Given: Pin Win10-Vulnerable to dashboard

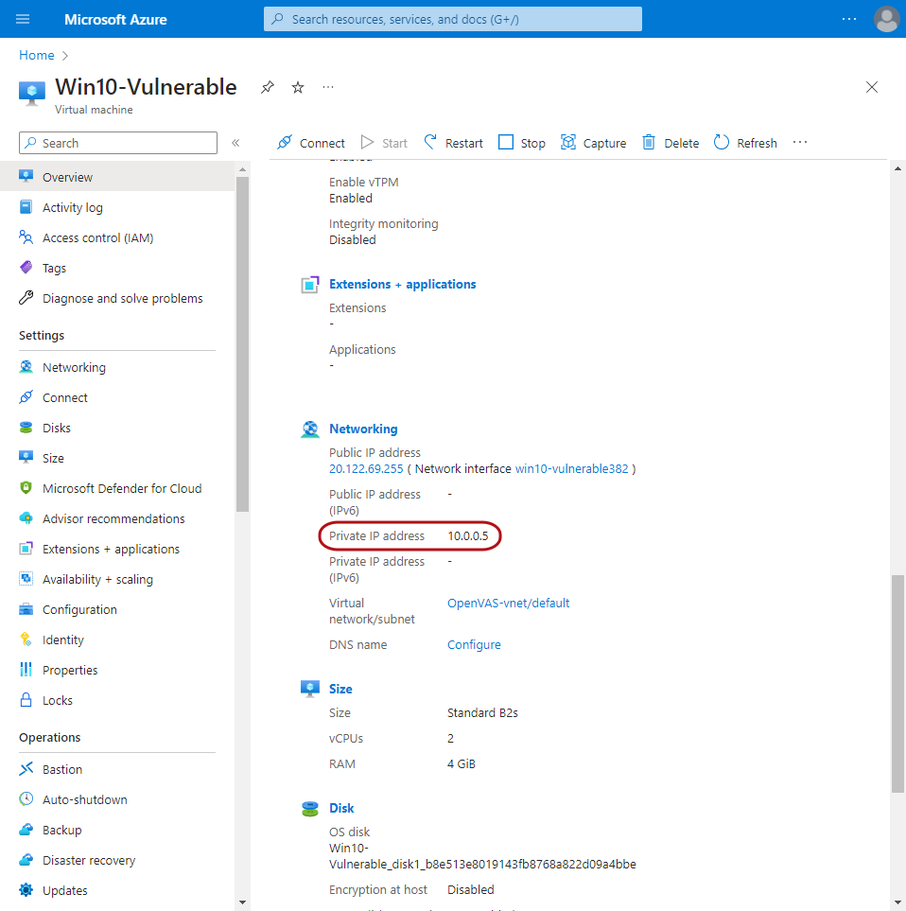Looking at the screenshot, I should (x=267, y=87).
